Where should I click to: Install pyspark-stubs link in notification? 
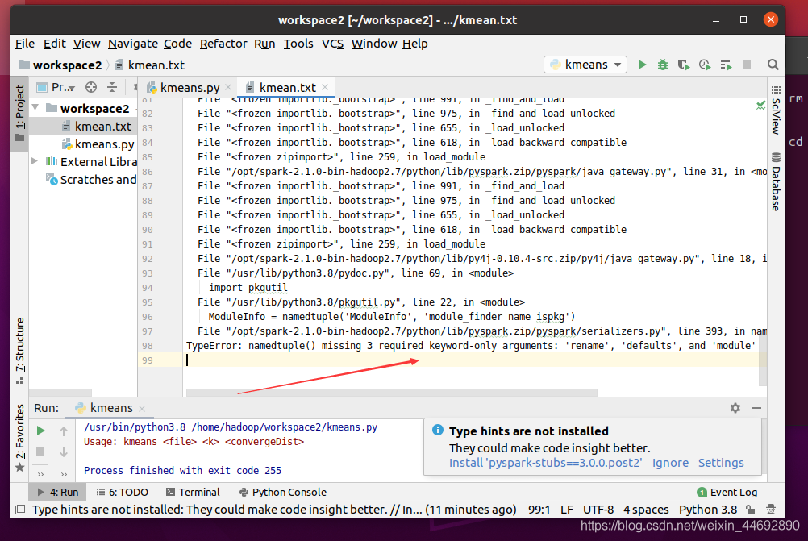(x=546, y=463)
